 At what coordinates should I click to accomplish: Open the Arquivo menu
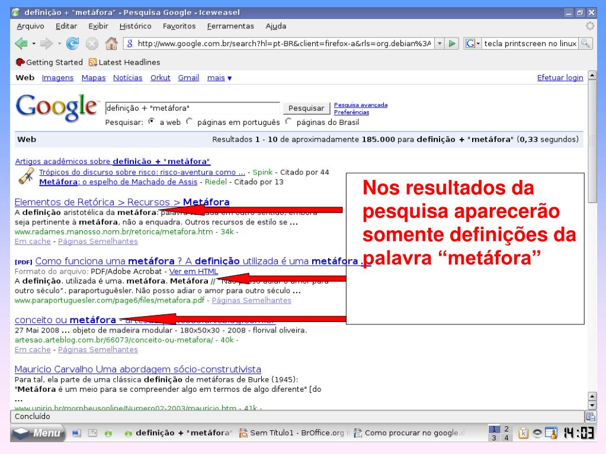click(x=31, y=26)
